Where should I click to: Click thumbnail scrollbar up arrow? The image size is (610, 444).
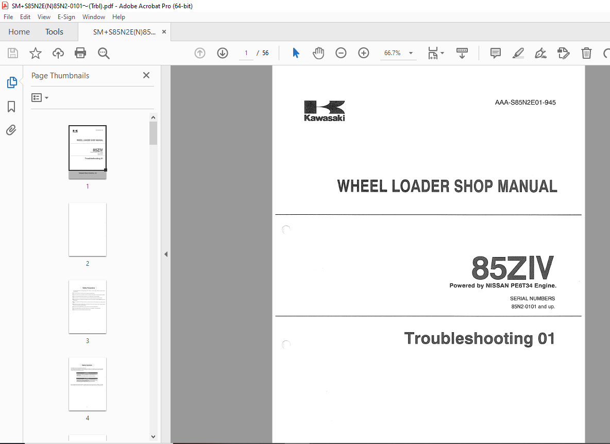click(x=154, y=117)
